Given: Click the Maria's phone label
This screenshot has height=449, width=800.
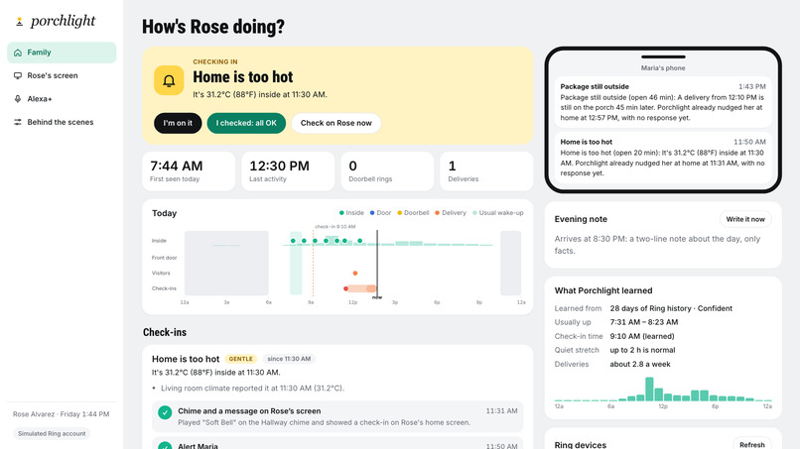Looking at the screenshot, I should [x=663, y=67].
